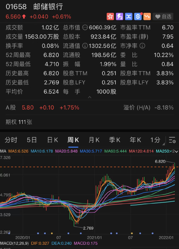Tap the blue dollar sign icon

138,16
